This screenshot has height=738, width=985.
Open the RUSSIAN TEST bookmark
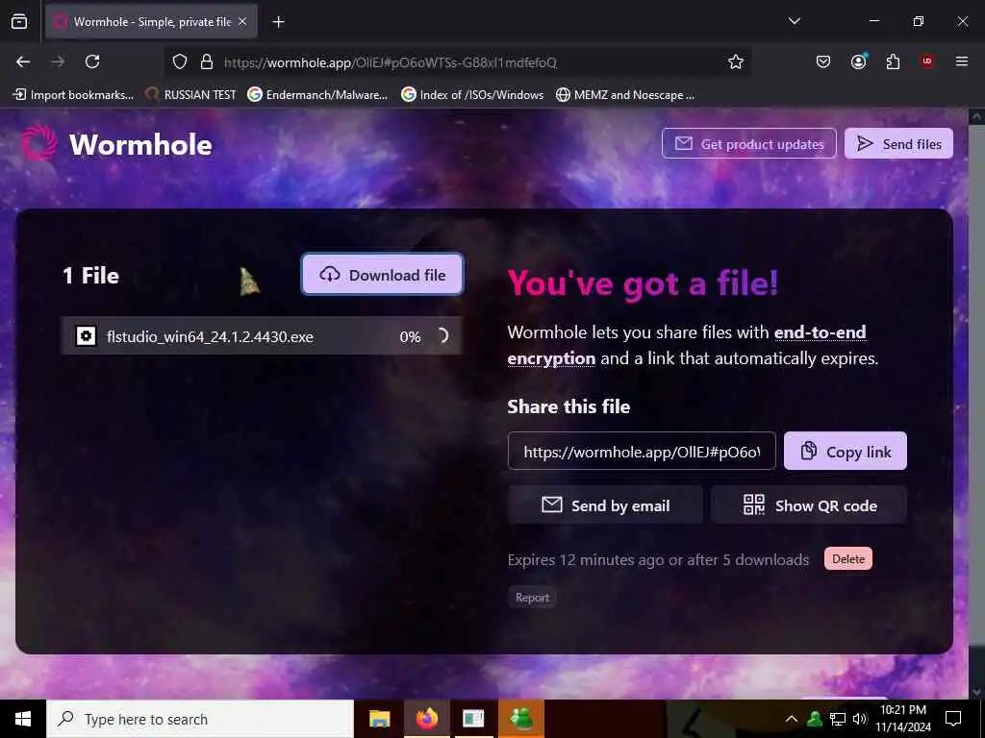click(190, 95)
